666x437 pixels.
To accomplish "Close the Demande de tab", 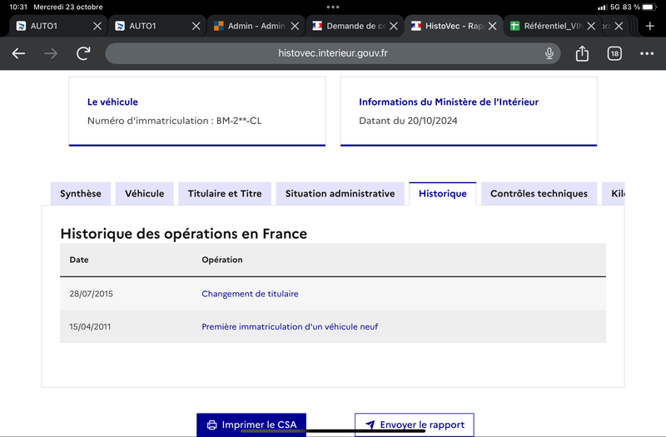I will coord(393,26).
